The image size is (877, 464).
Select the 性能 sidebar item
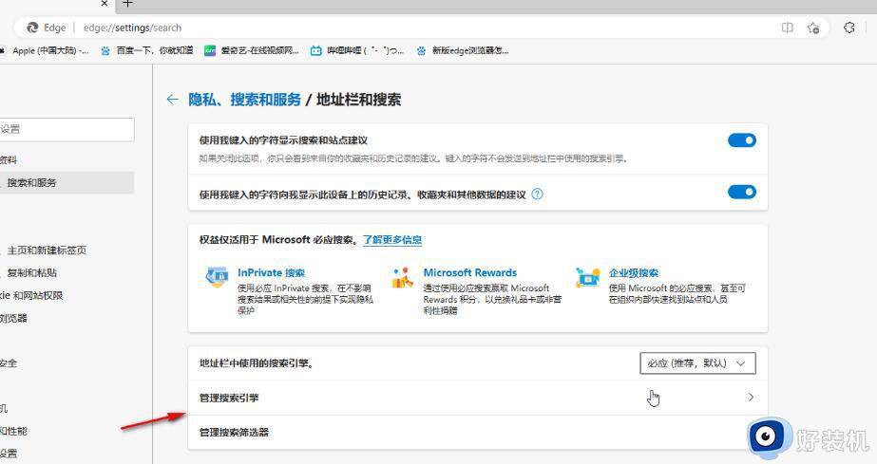13,431
